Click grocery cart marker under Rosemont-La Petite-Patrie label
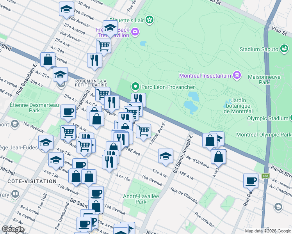 pyautogui.click(x=103, y=94)
